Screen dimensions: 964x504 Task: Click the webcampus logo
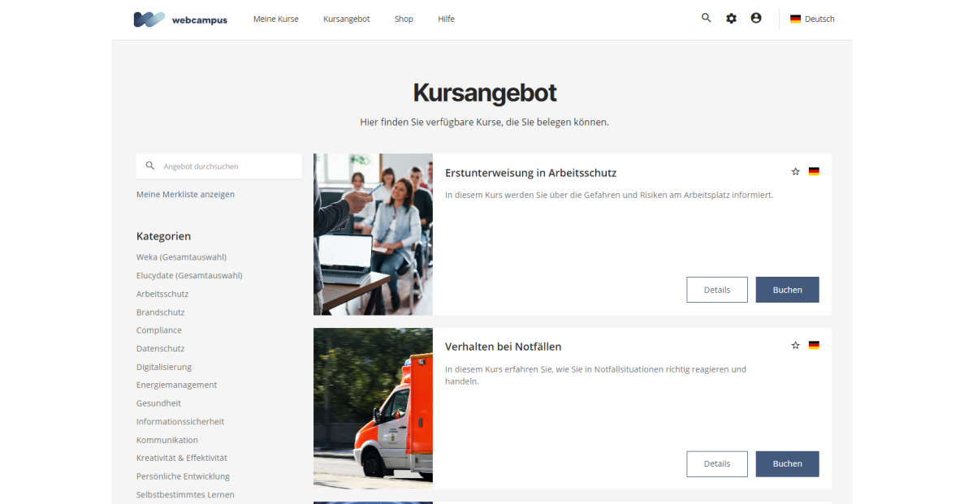180,19
